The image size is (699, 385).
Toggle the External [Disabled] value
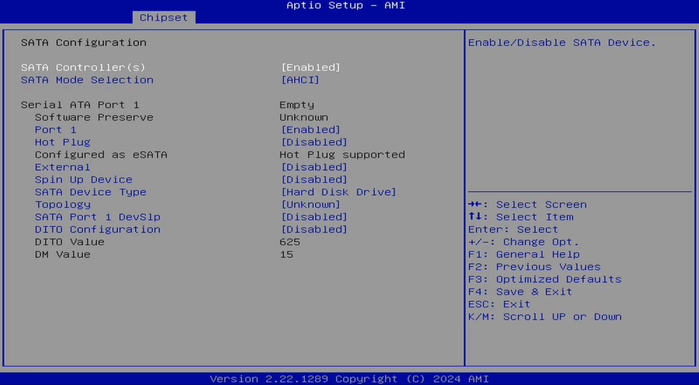click(314, 167)
